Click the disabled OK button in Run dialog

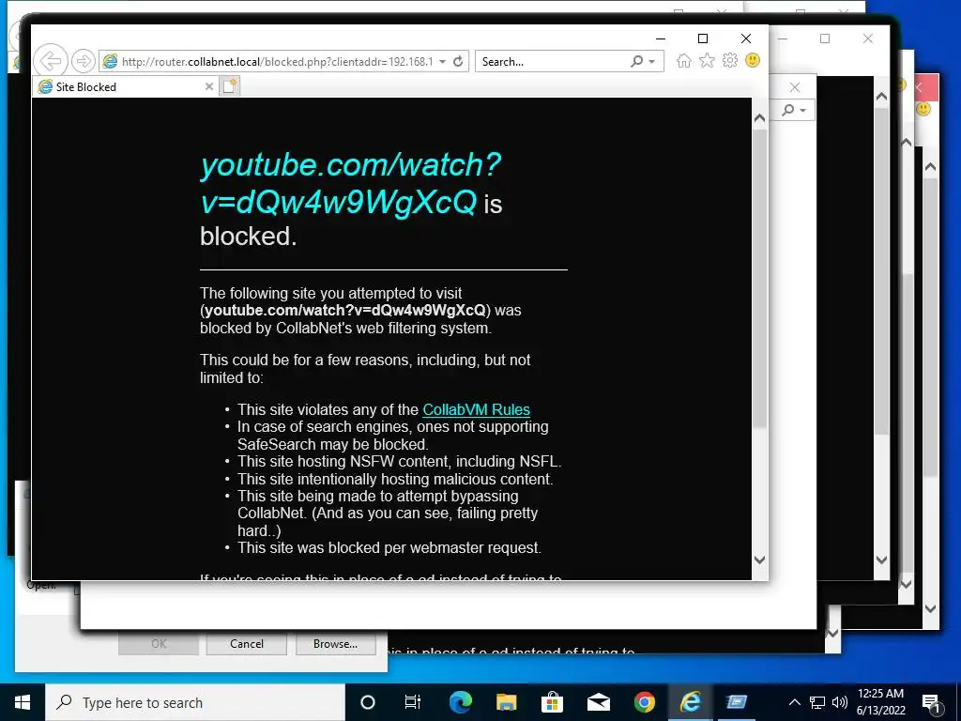(158, 644)
